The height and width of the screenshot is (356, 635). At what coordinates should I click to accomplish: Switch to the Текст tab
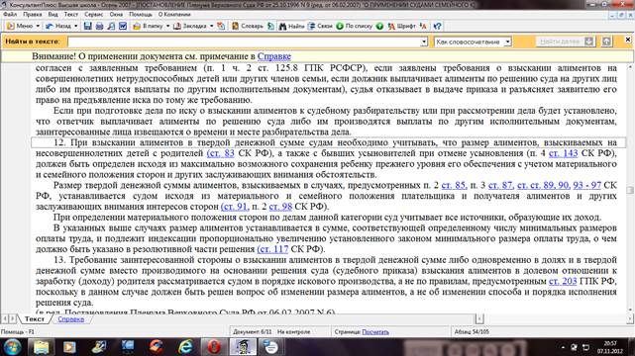pyautogui.click(x=35, y=319)
